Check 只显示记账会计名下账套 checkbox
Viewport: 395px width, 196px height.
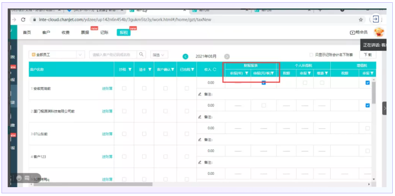(311, 55)
